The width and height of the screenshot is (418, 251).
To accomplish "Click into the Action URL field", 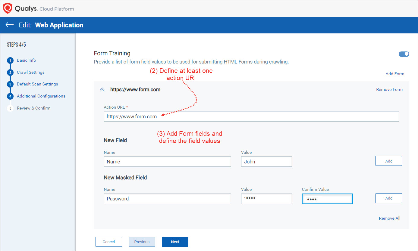I will point(251,116).
